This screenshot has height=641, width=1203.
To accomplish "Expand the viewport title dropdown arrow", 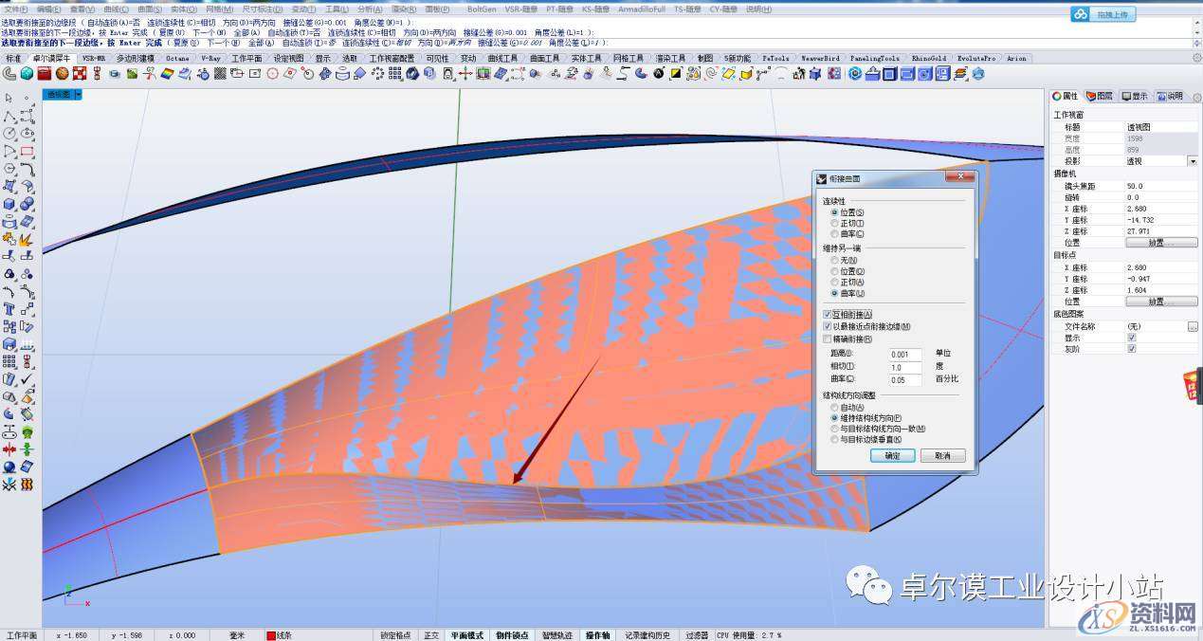I will [78, 95].
